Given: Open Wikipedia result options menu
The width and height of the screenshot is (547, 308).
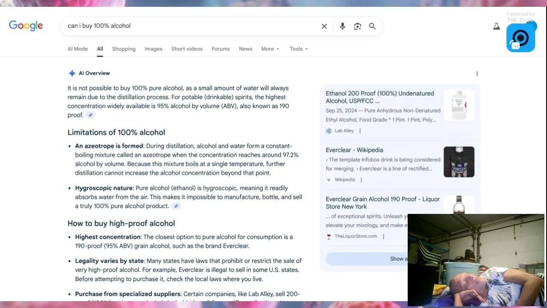Looking at the screenshot, I should point(361,180).
